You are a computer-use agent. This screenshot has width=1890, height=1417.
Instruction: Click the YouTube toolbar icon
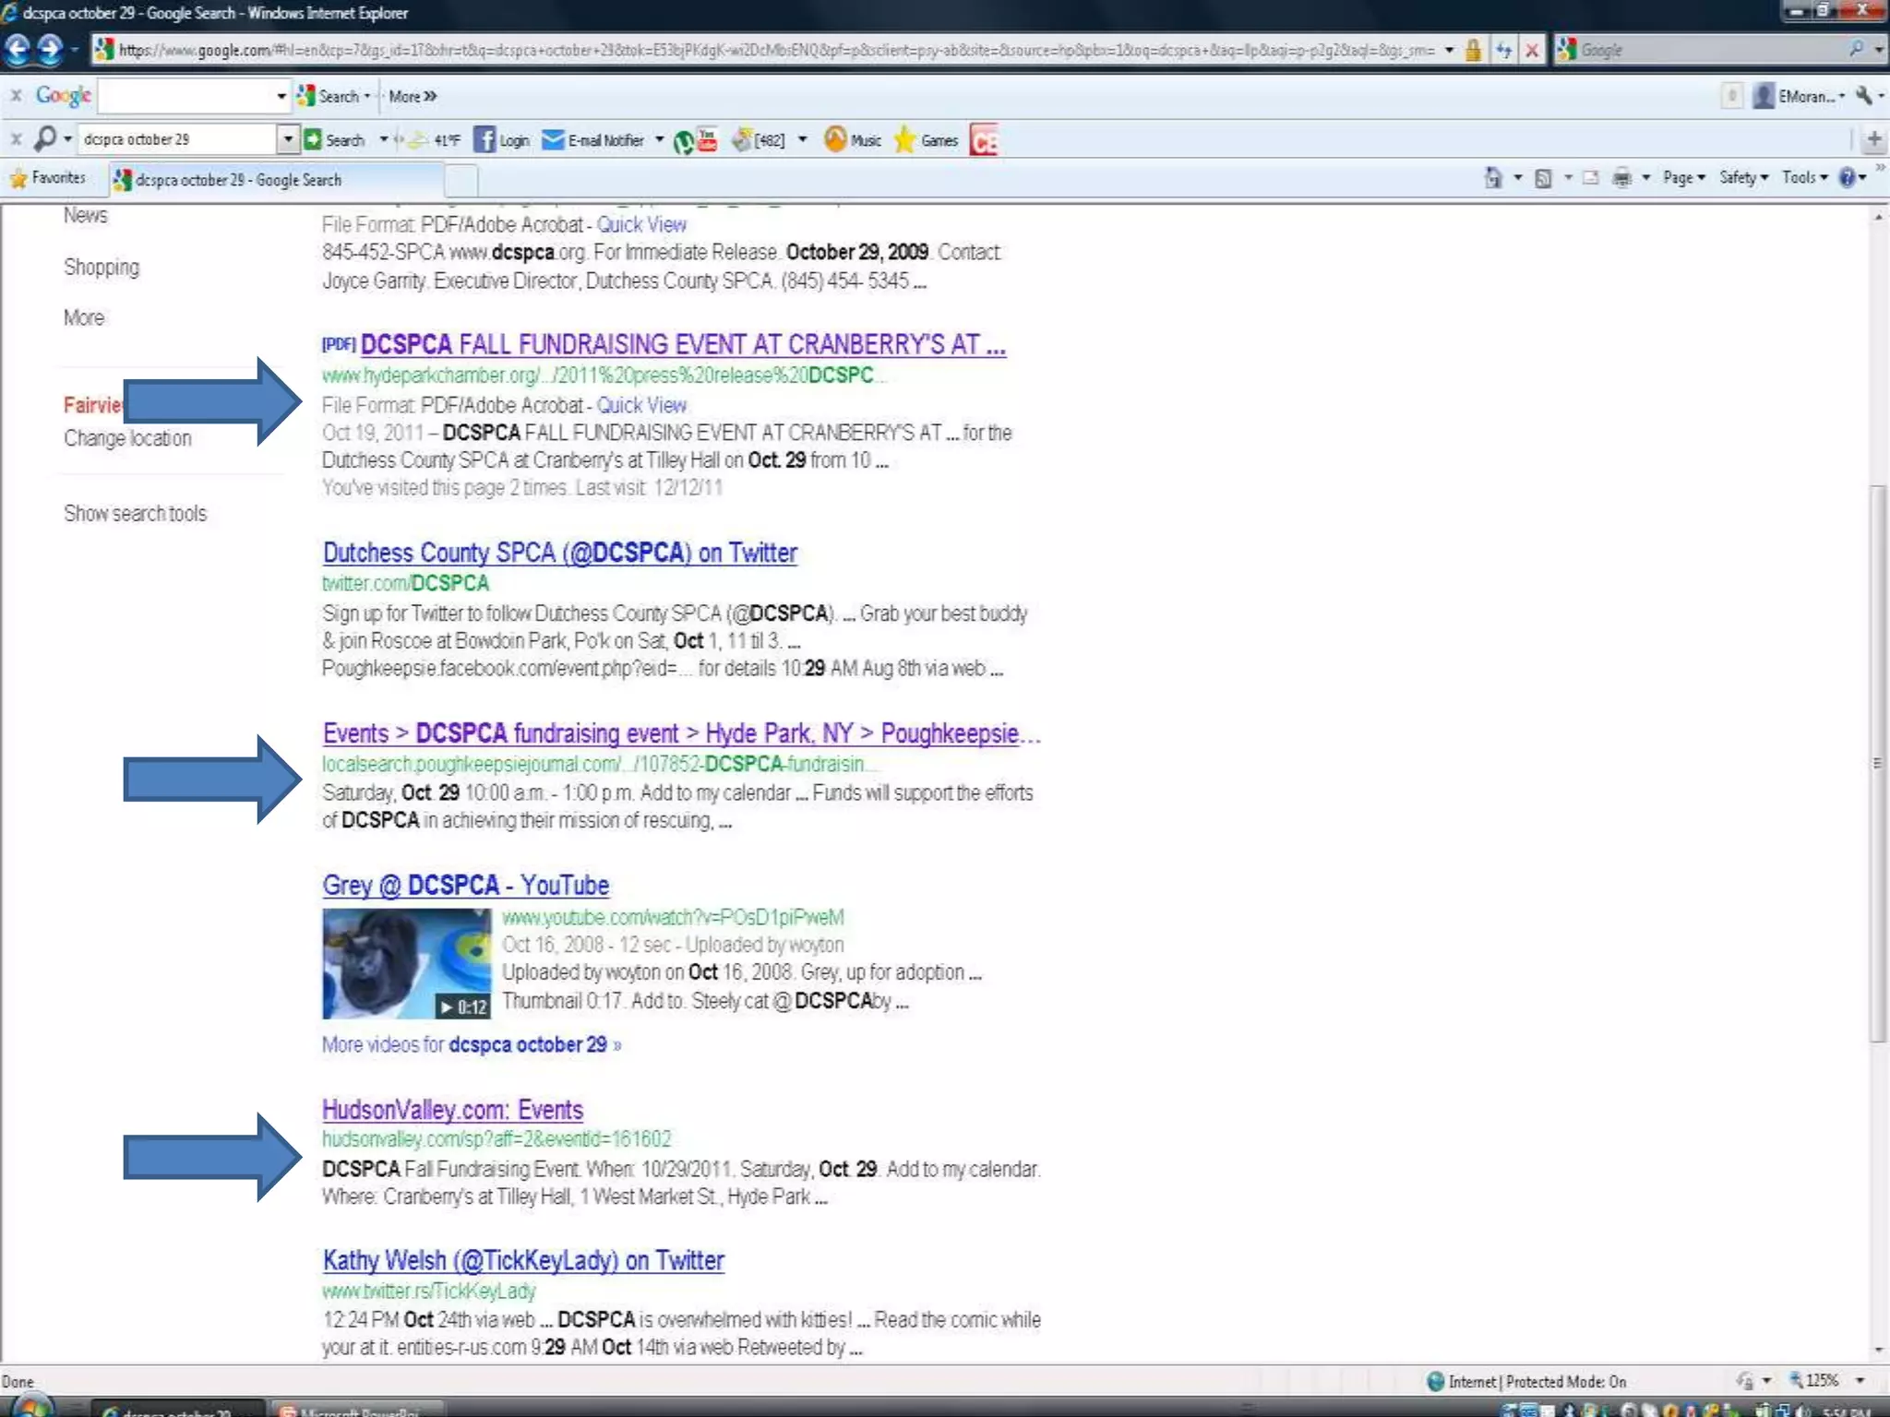(x=708, y=140)
